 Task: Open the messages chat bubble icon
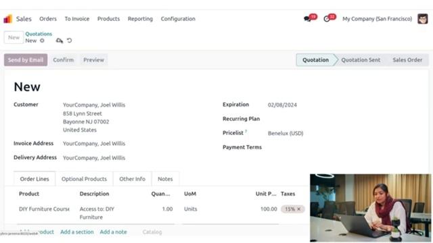point(307,19)
